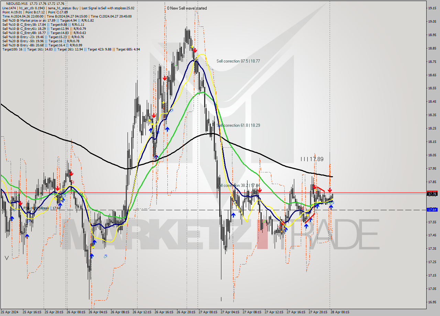Click the '| | | 17.89' level label

pos(312,159)
